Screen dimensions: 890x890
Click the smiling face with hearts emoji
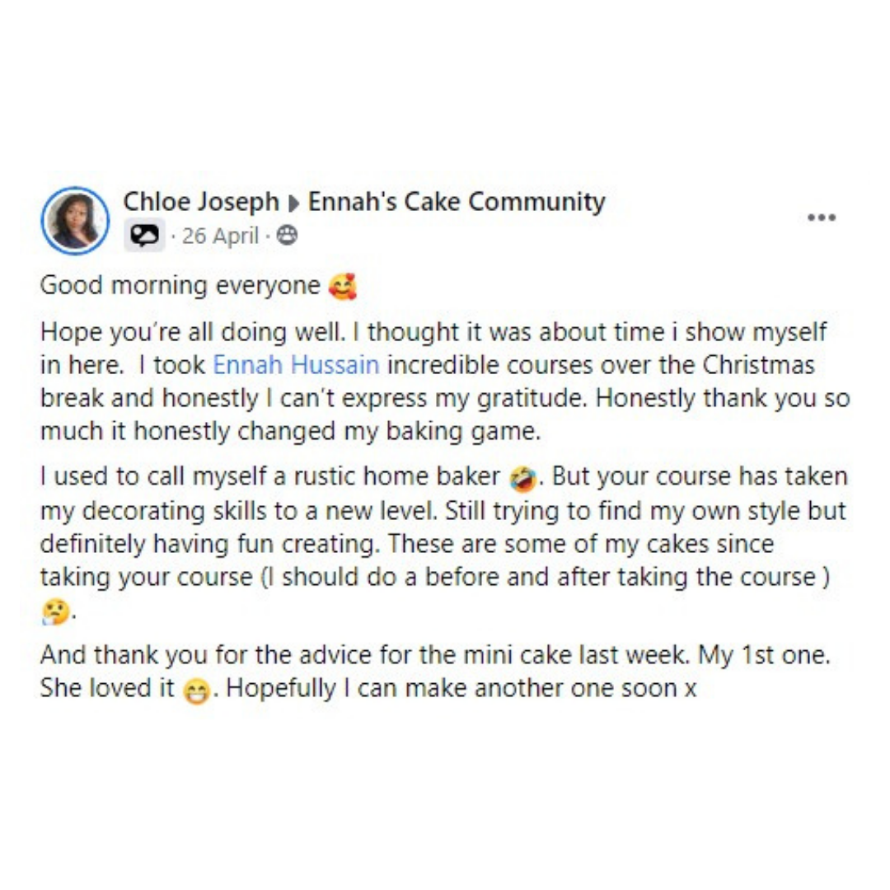pos(342,286)
